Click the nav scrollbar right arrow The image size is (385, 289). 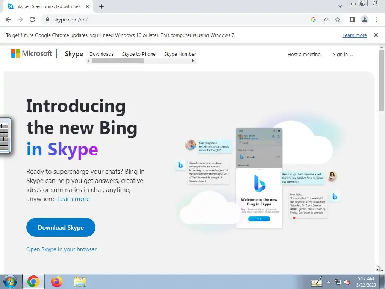193,61
